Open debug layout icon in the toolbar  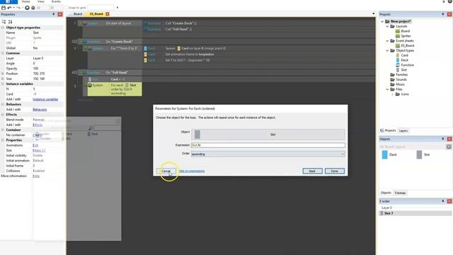pos(33,8)
